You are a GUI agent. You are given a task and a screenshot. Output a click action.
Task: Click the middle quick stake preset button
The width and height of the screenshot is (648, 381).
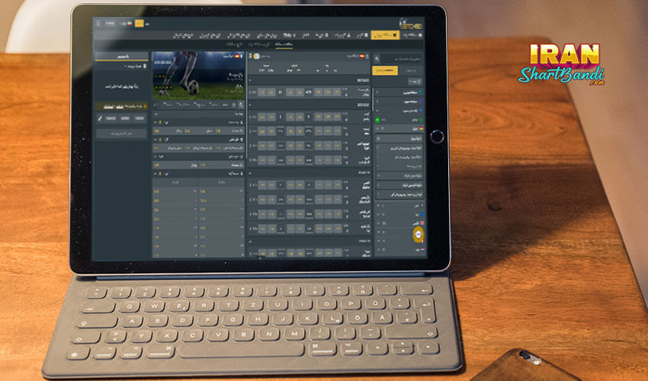pyautogui.click(x=125, y=119)
